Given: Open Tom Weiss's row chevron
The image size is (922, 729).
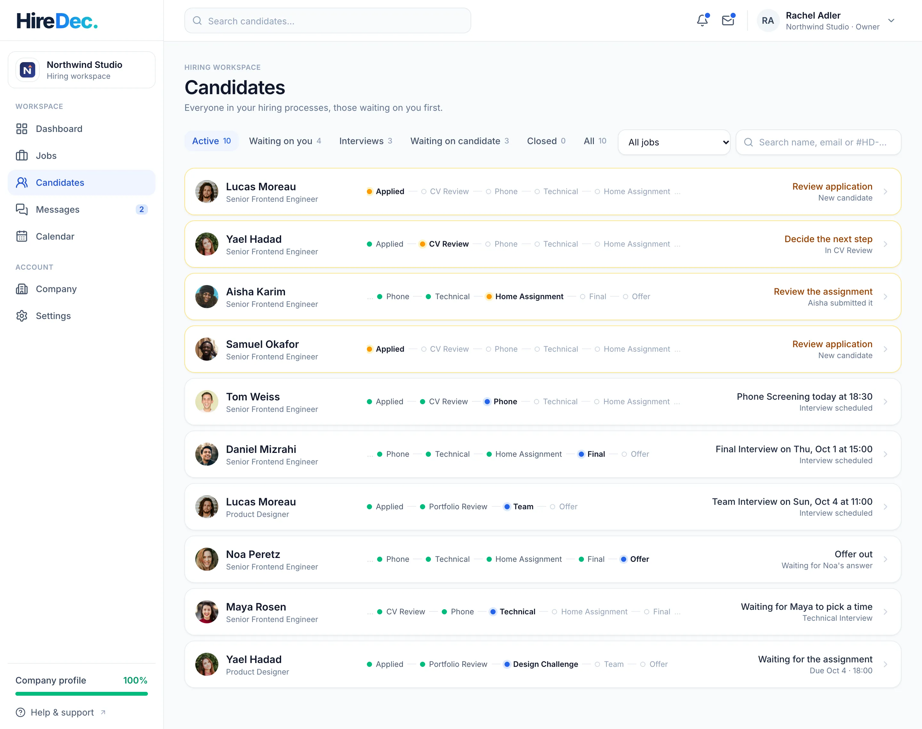Looking at the screenshot, I should (x=885, y=402).
